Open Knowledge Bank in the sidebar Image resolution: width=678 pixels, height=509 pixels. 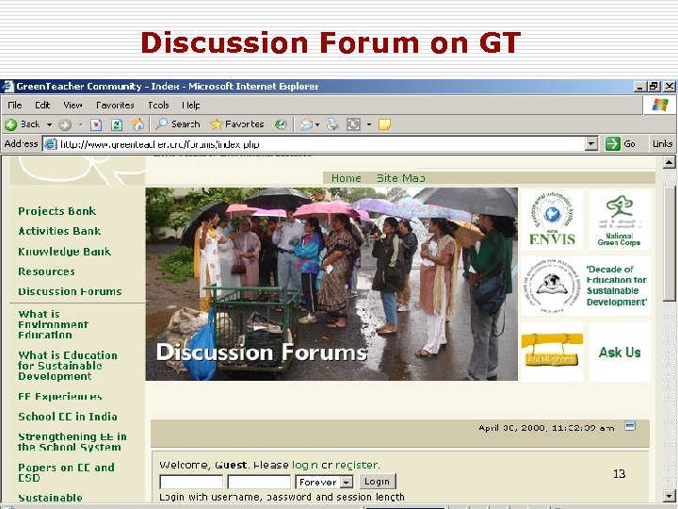click(x=64, y=252)
